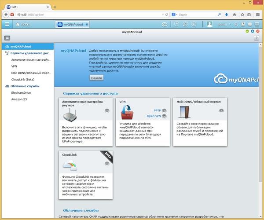Select CloudLink (Beta) in sidebar
264x220 pixels.
pos(23,80)
